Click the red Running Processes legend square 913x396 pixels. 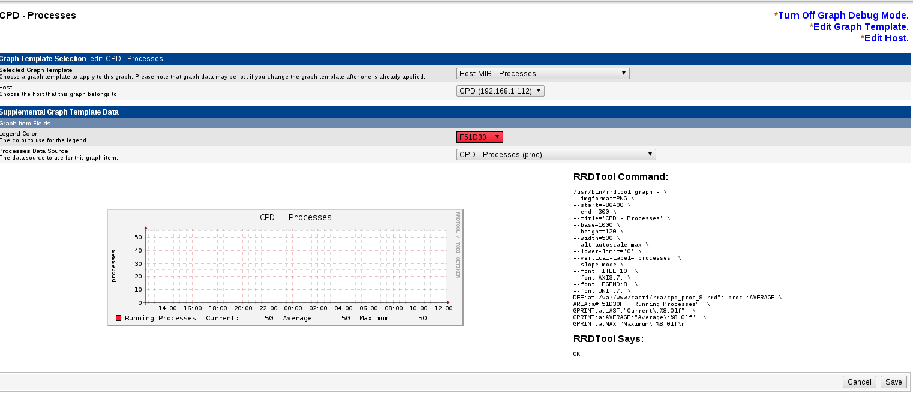click(x=119, y=318)
